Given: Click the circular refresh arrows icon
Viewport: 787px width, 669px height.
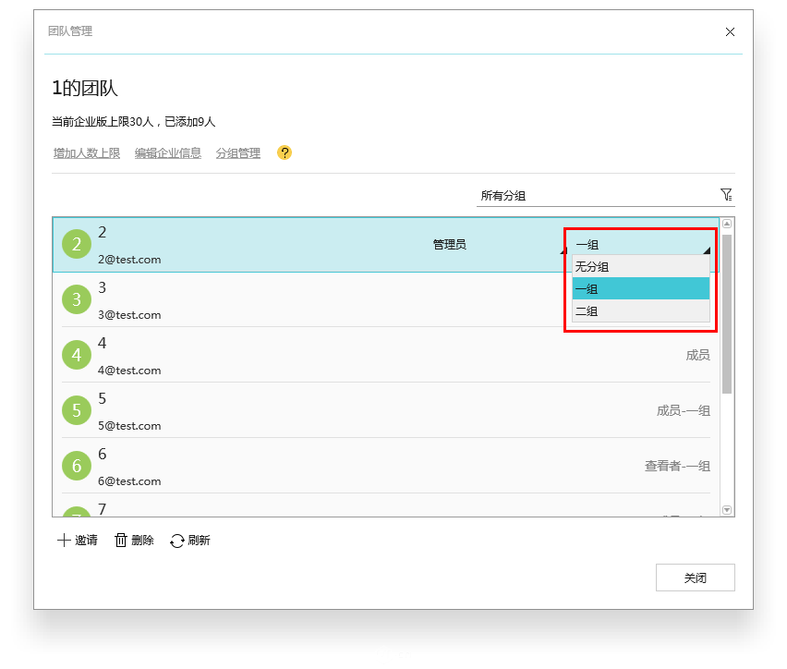Looking at the screenshot, I should click(x=176, y=541).
